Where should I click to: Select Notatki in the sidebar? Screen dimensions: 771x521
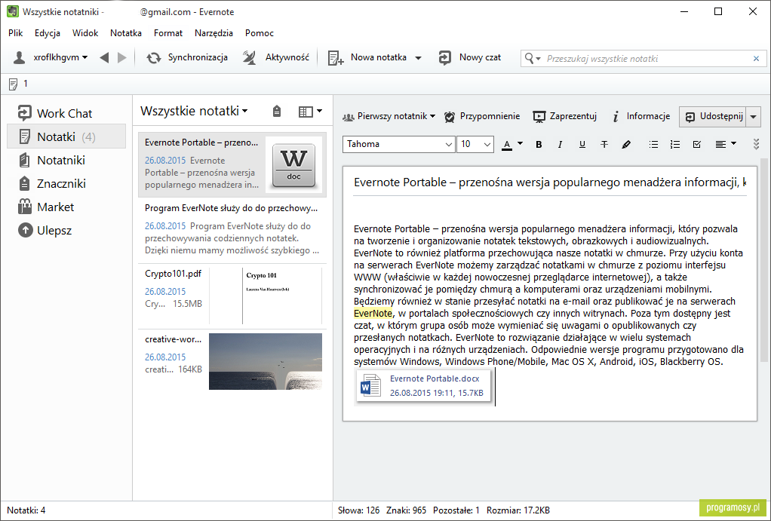click(66, 136)
